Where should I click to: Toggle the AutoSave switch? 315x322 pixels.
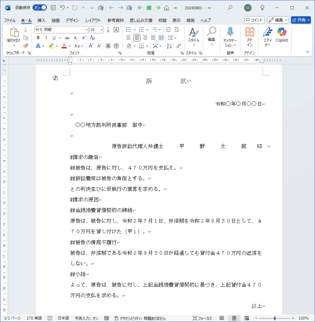coord(40,7)
